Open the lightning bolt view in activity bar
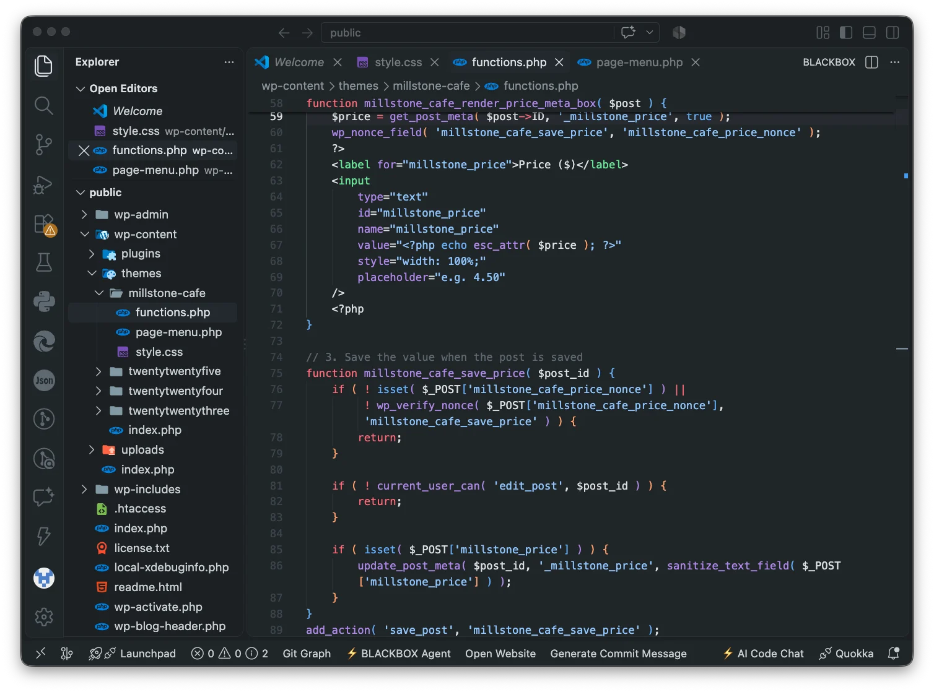934x692 pixels. (44, 536)
